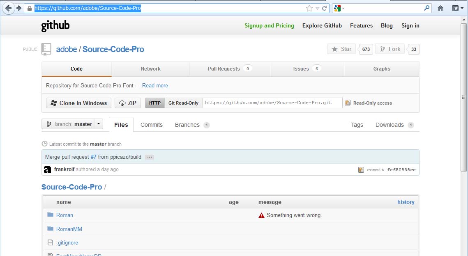Viewport: 468px width, 256px height.
Task: Click the Sign in link
Action: 410,25
